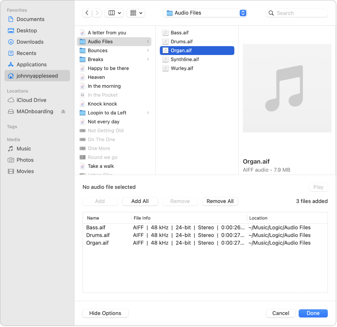Hide Options in the dialog
The image size is (337, 327).
(x=105, y=313)
